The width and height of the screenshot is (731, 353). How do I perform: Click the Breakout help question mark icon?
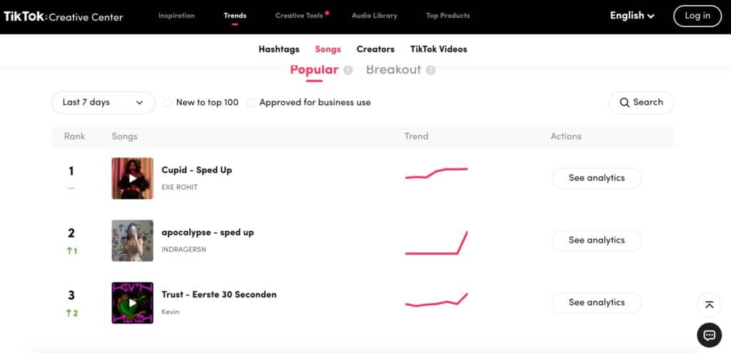(430, 71)
